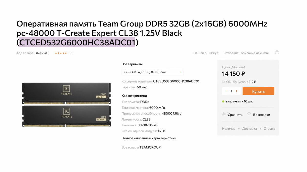This screenshot has height=172, width=307.
Task: Click the quantity input field
Action: pos(232,91)
